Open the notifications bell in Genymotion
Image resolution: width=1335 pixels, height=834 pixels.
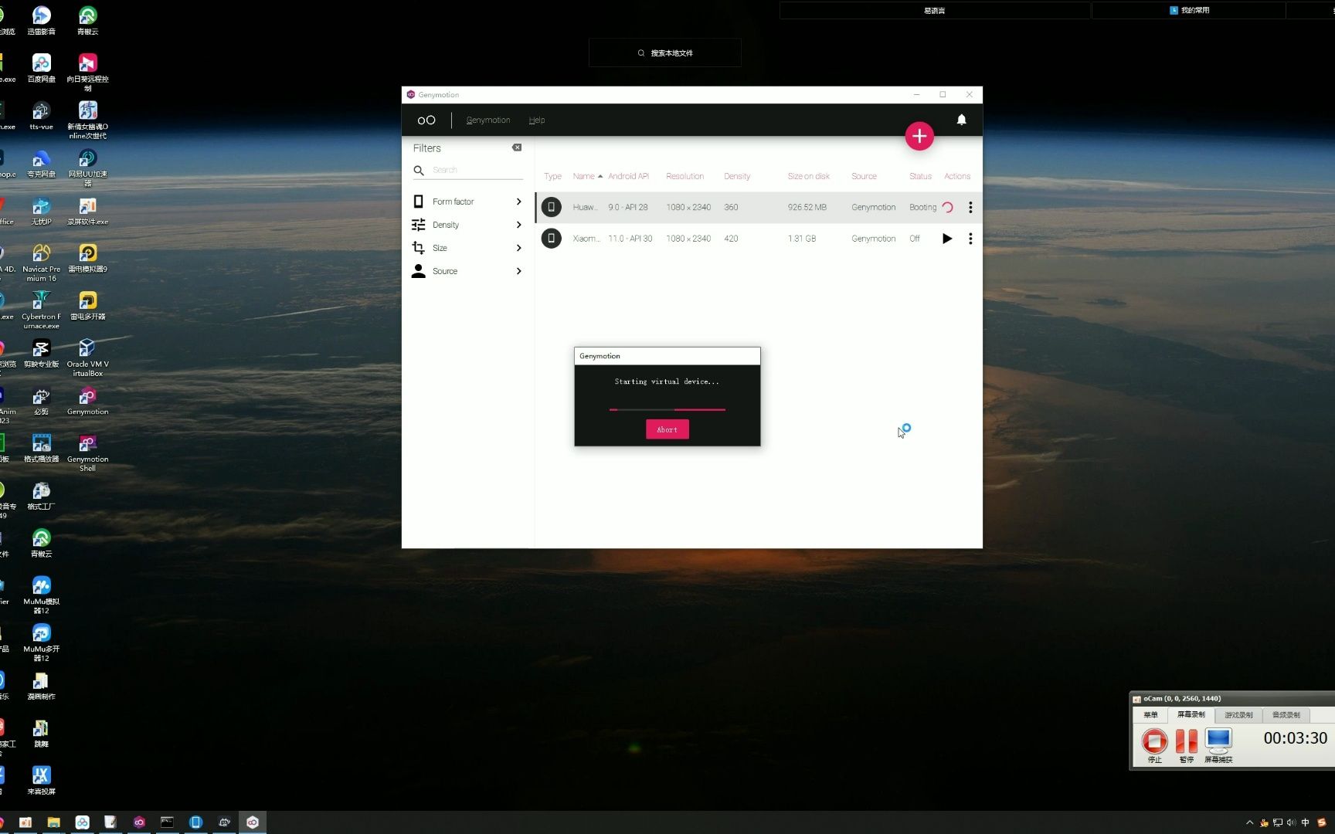click(961, 120)
